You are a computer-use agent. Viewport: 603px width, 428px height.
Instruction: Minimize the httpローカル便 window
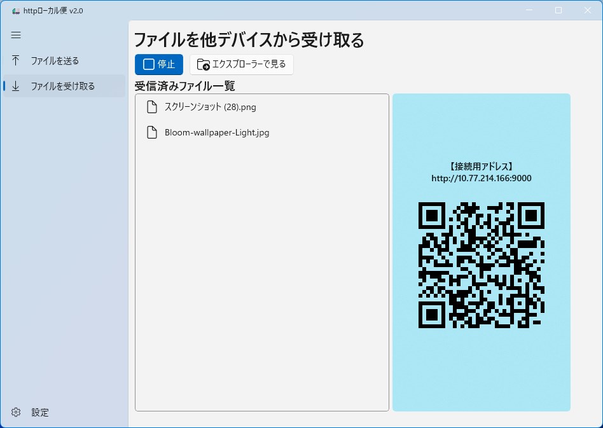tap(529, 10)
